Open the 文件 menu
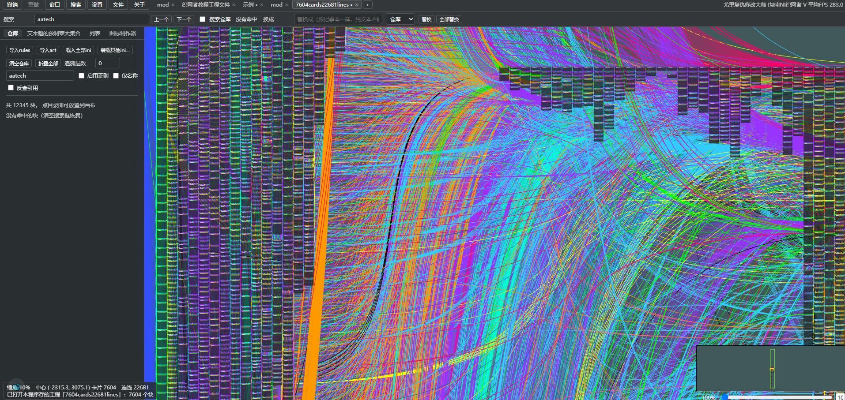The width and height of the screenshot is (845, 400). coord(118,5)
